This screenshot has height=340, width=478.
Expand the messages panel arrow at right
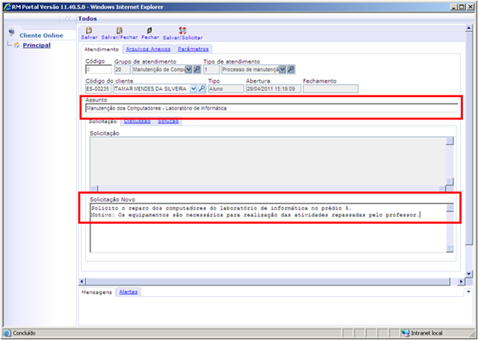click(468, 292)
